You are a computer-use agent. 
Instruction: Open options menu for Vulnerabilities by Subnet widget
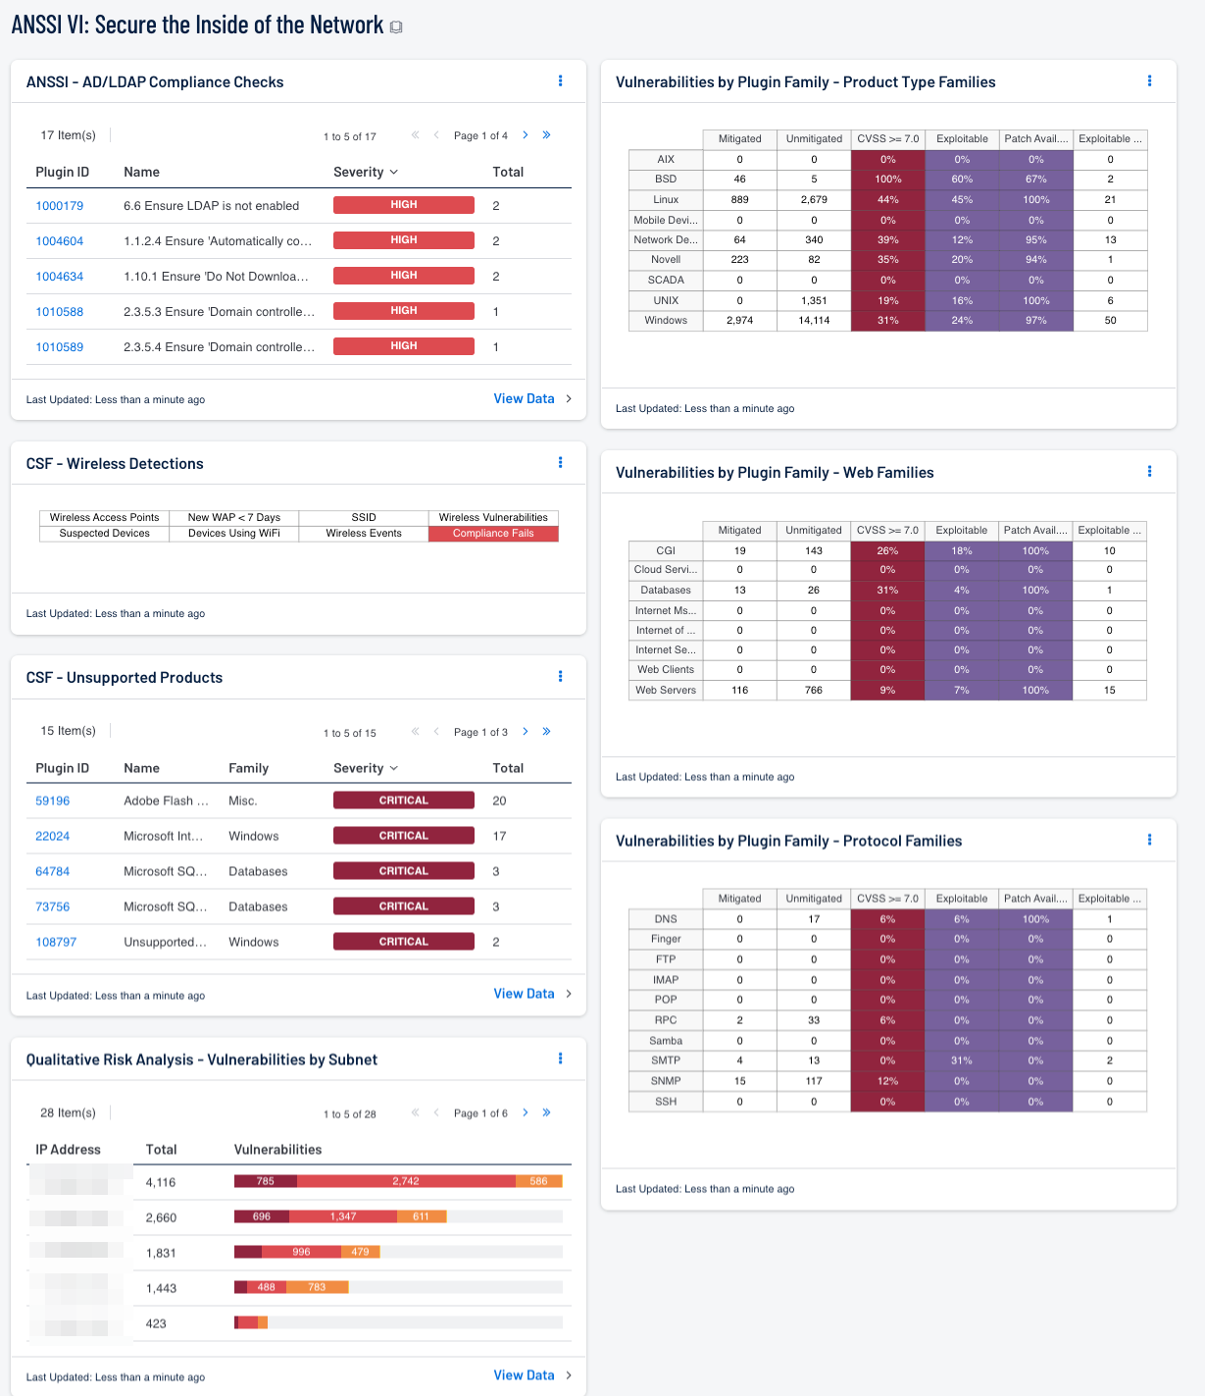tap(560, 1059)
